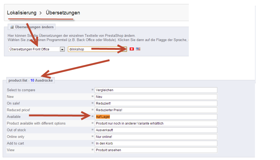Click the Vergleichen translation field
The image size is (280, 160).
coord(156,90)
